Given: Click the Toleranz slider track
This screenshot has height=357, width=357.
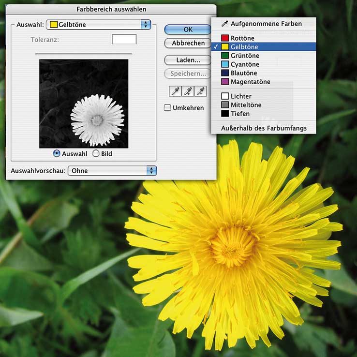Looking at the screenshot, I should click(x=86, y=53).
